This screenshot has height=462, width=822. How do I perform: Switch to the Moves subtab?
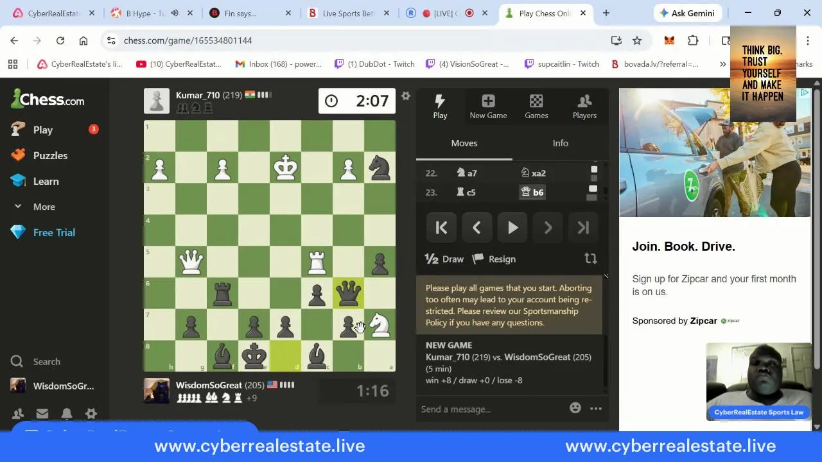(x=464, y=143)
